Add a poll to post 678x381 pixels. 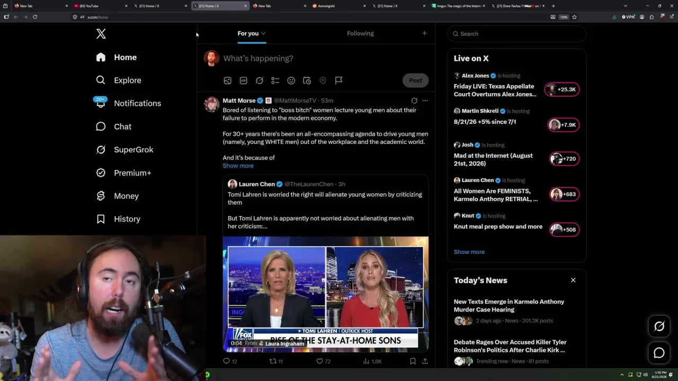(x=275, y=80)
